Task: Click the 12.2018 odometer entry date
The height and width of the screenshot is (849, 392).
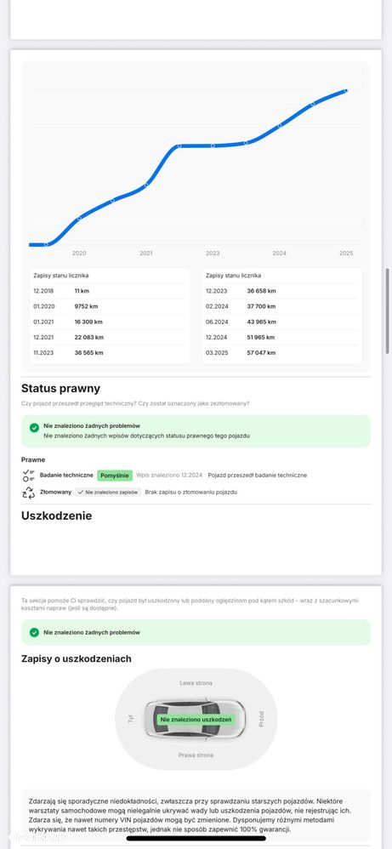Action: [x=43, y=291]
